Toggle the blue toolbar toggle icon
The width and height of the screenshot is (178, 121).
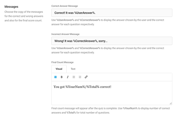point(55,77)
